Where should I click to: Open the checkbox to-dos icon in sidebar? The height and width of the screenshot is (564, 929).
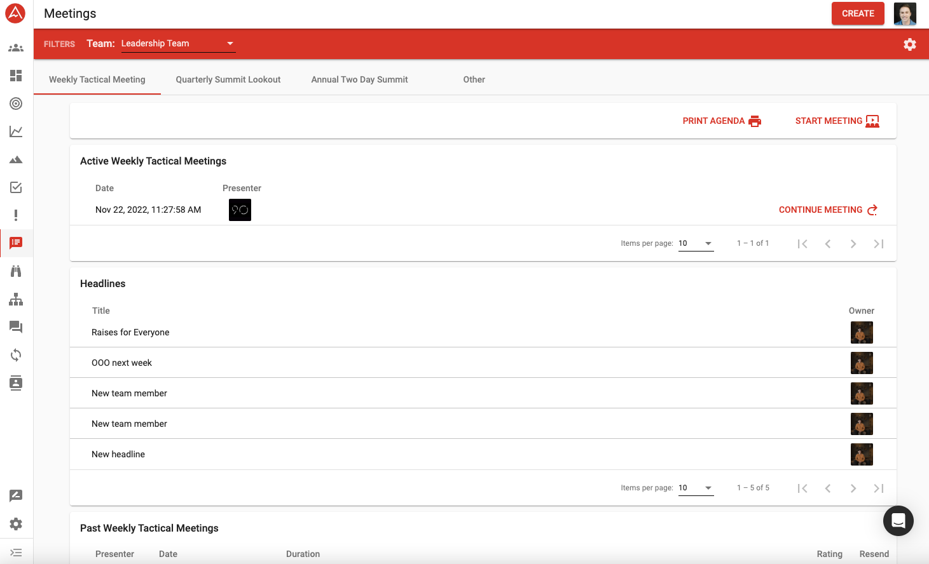(x=16, y=187)
